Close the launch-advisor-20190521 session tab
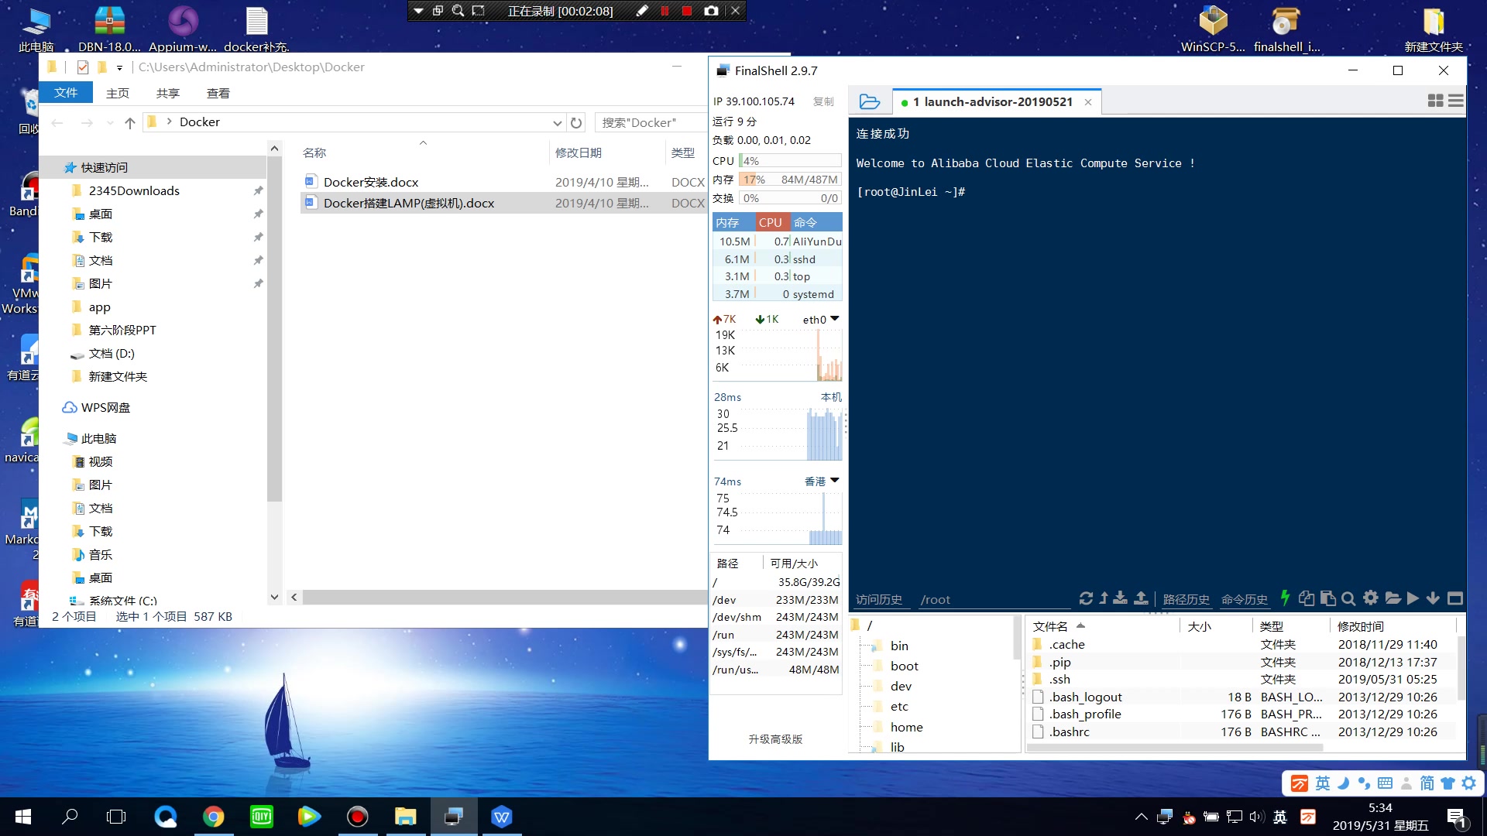The width and height of the screenshot is (1487, 836). click(x=1088, y=102)
